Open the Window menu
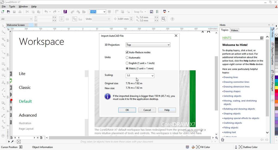Viewport: 278px width, 150px height. point(23,7)
